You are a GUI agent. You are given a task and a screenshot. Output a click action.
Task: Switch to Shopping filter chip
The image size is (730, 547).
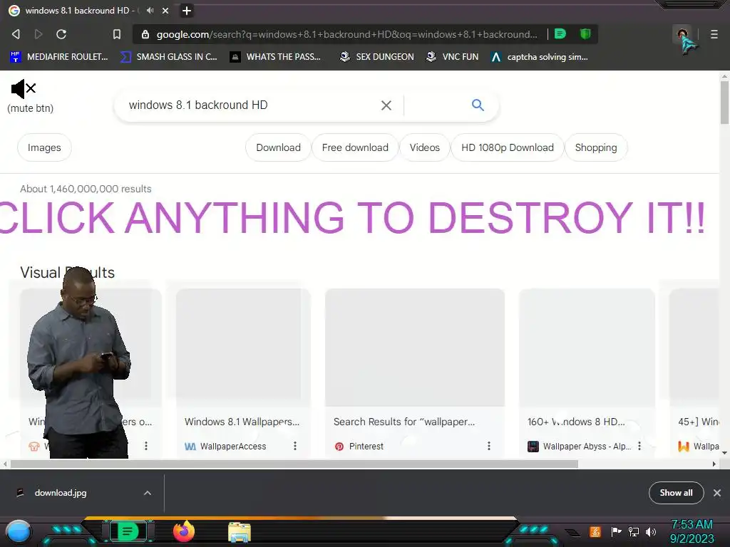pyautogui.click(x=596, y=147)
